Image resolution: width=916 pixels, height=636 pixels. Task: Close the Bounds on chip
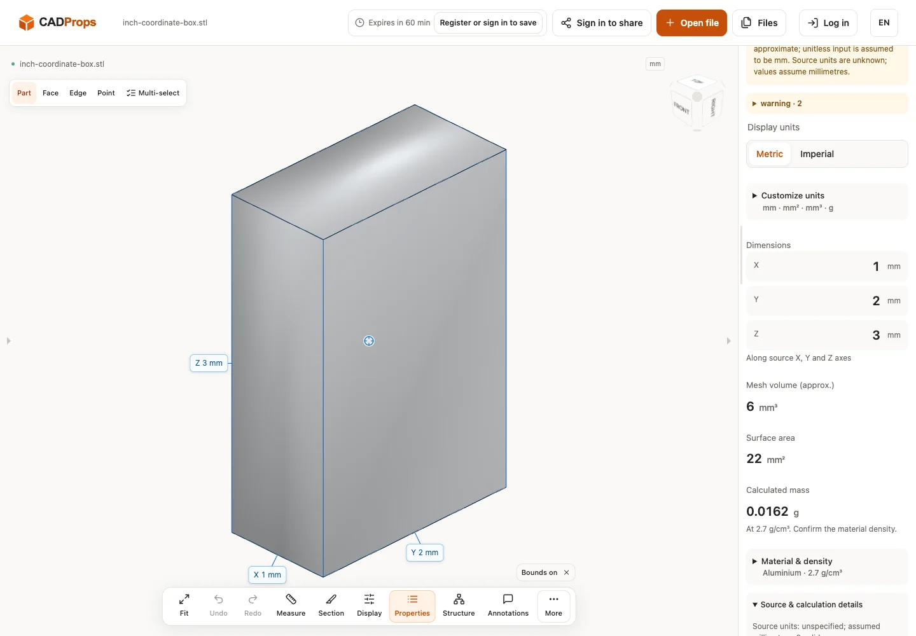[566, 572]
